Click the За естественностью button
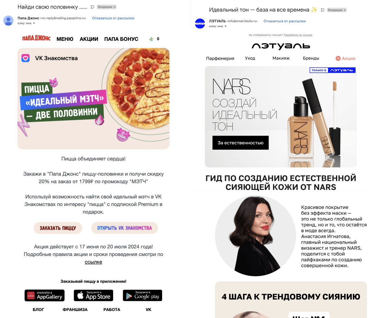This screenshot has height=318, width=380. [241, 143]
